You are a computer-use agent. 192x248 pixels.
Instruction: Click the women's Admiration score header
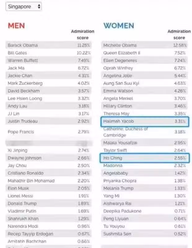coord(179,34)
